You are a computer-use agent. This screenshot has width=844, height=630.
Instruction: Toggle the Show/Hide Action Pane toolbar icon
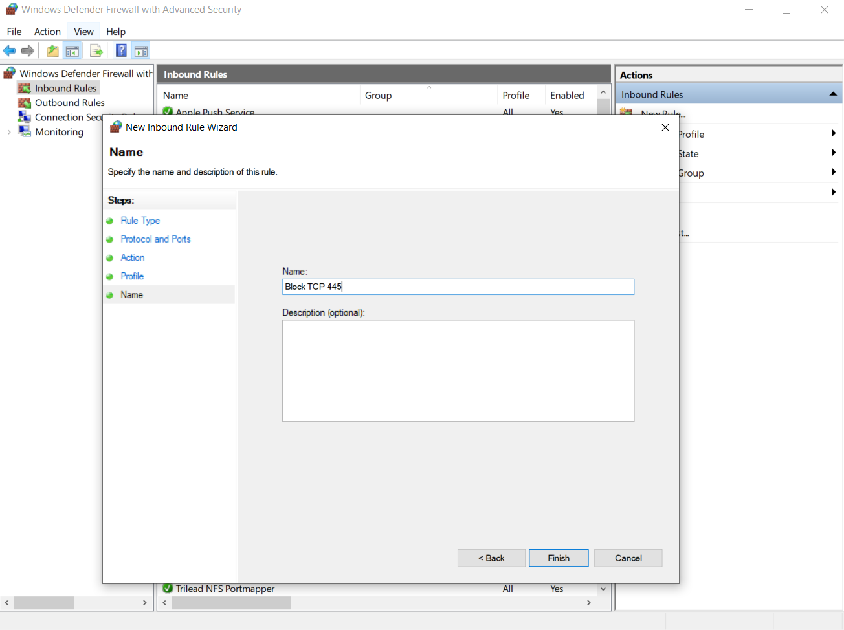tap(141, 50)
